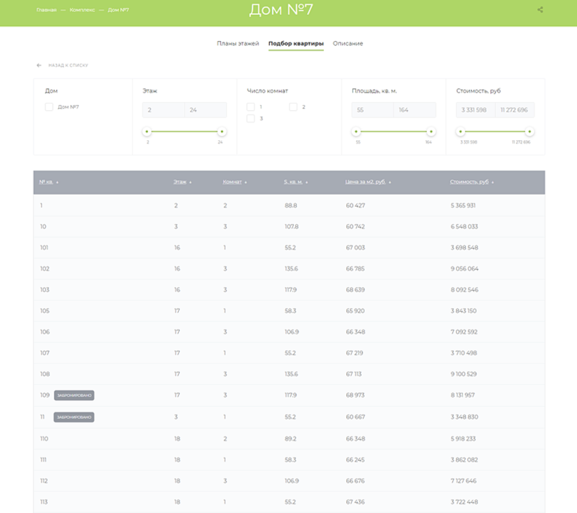Click the minimum area input showing 55
This screenshot has height=513, width=577.
click(372, 110)
